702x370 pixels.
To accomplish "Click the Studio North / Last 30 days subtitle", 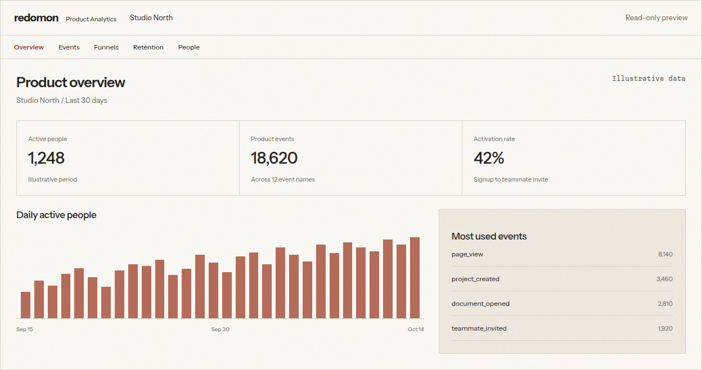I will [x=62, y=101].
